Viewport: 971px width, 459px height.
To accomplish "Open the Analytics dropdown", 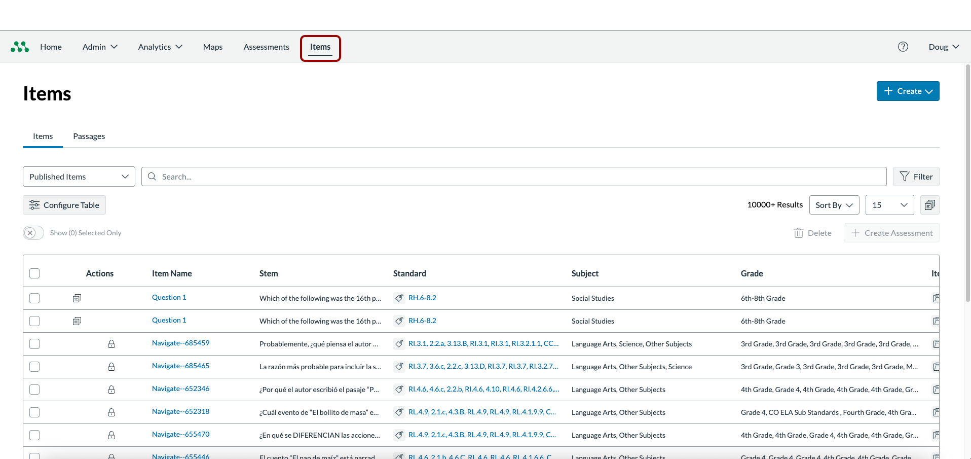I will tap(160, 47).
